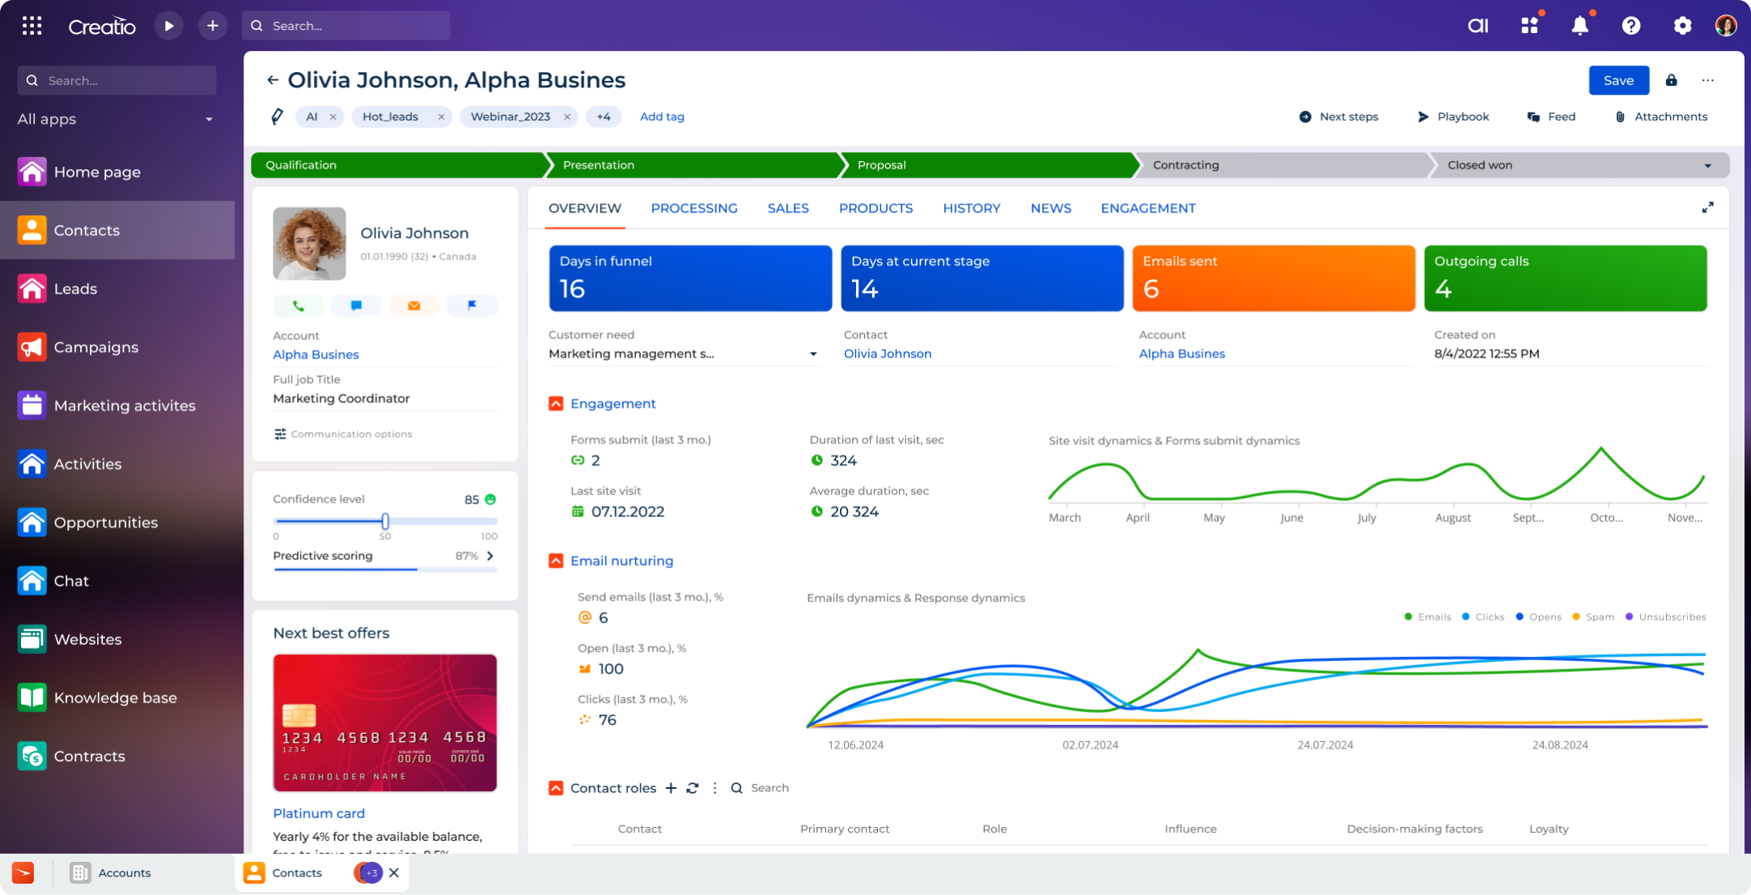This screenshot has width=1751, height=895.
Task: Open the HISTORY tab
Action: pos(971,208)
